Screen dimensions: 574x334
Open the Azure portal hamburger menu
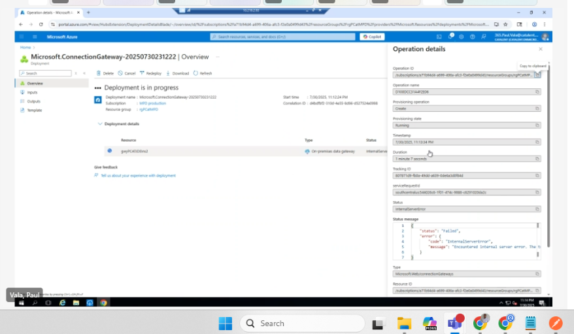tap(35, 37)
